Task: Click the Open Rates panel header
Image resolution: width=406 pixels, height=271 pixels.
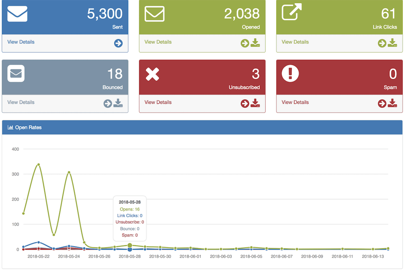Action: tap(202, 128)
